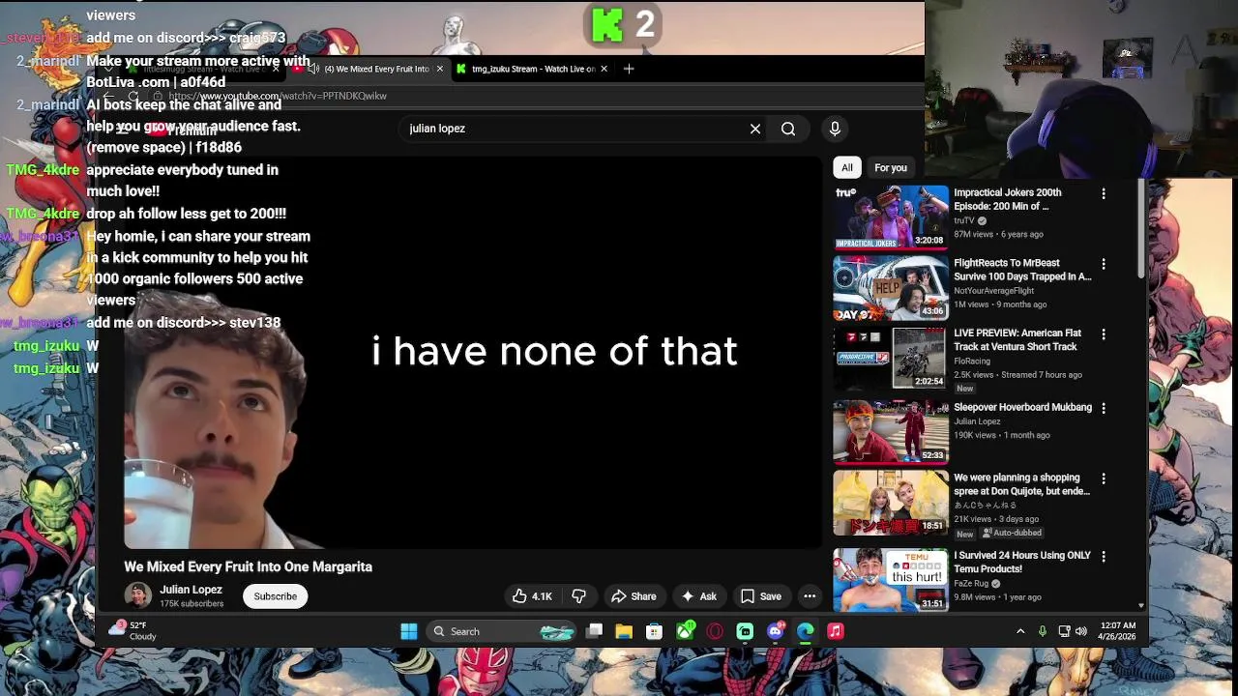Open the Julian Lopez channel name link
The image size is (1238, 696).
191,590
